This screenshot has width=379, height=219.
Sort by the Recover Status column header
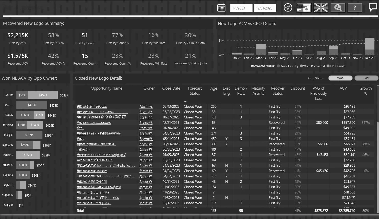(278, 91)
